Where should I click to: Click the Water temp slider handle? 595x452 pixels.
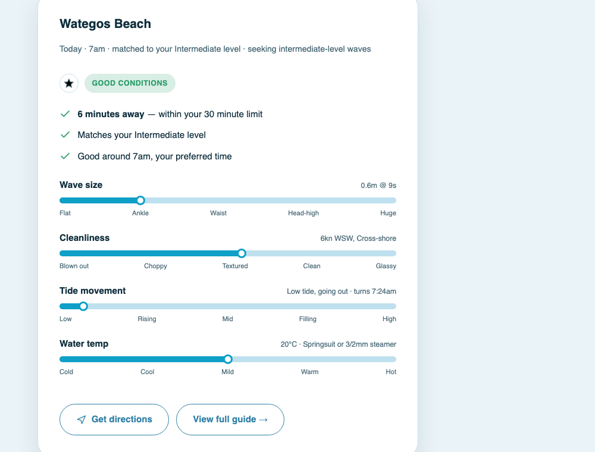[x=228, y=359]
